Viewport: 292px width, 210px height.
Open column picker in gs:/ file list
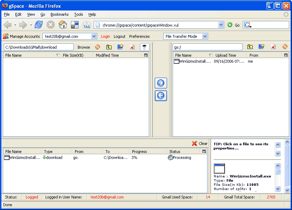pos(286,55)
